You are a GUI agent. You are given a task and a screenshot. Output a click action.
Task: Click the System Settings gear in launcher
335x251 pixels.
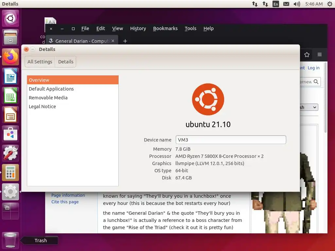pos(10,192)
